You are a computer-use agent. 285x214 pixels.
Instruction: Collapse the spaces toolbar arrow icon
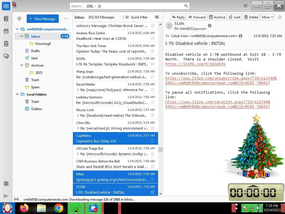click(x=6, y=196)
